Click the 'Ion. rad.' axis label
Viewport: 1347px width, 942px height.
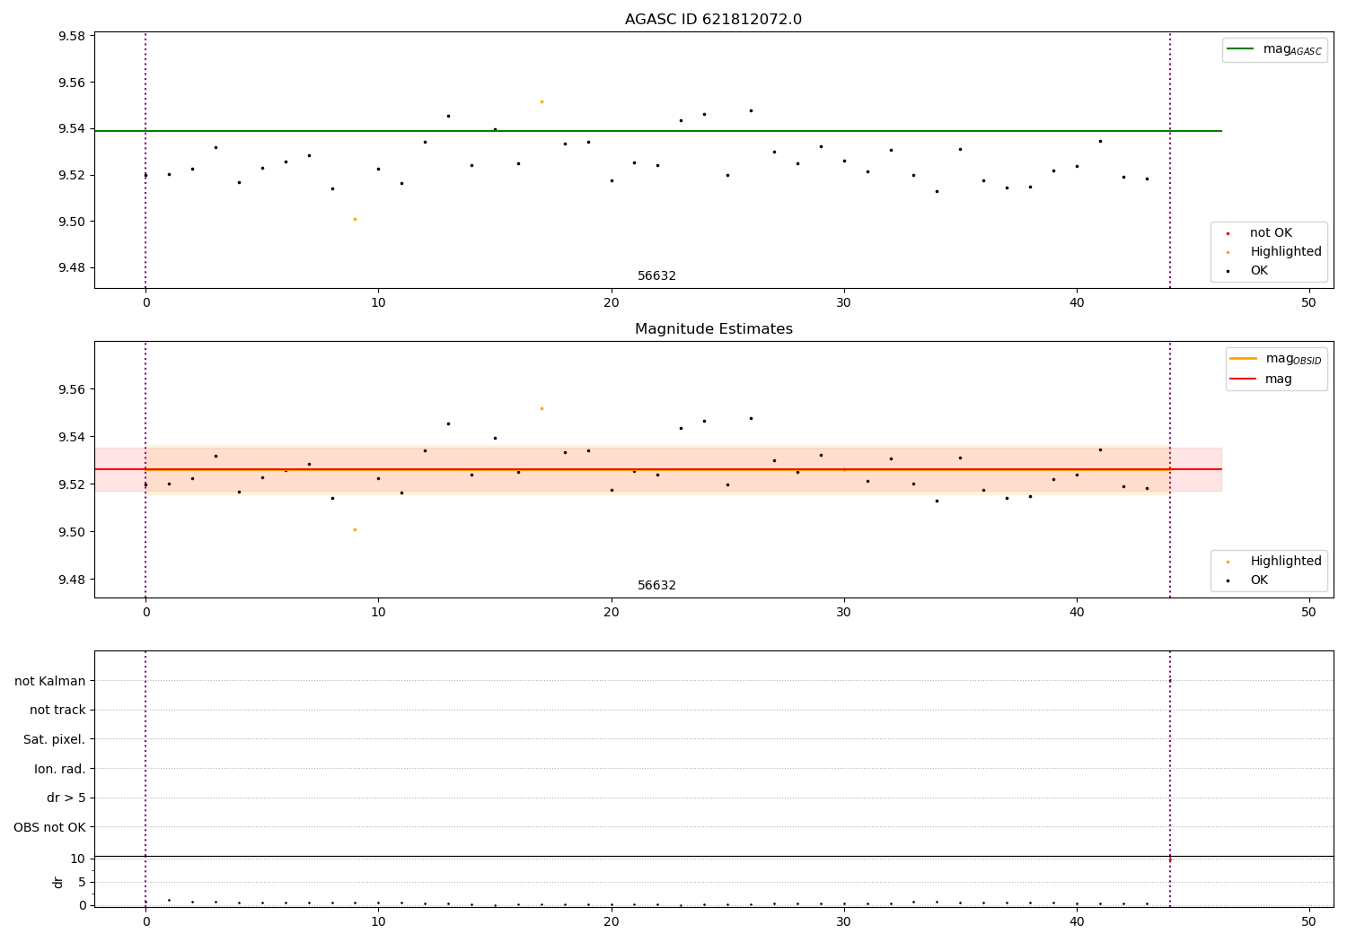[x=60, y=769]
